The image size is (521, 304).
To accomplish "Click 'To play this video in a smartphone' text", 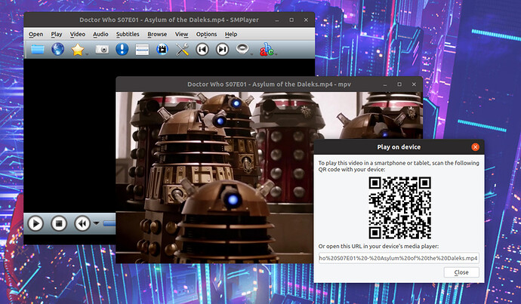I will (x=399, y=166).
